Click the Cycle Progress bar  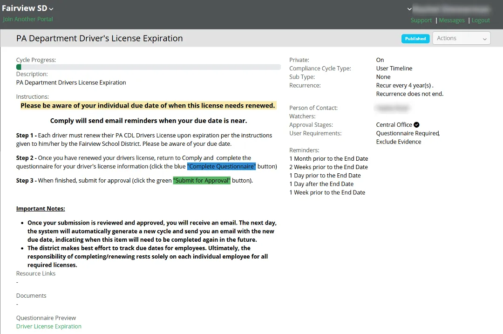tap(149, 67)
